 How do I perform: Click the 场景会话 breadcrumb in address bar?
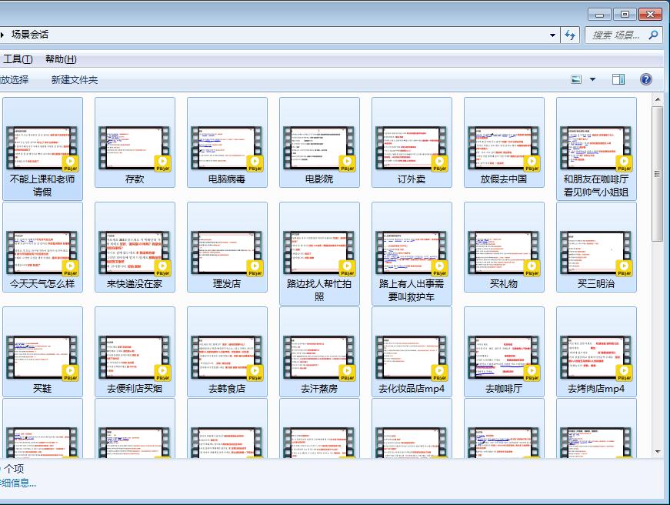29,34
